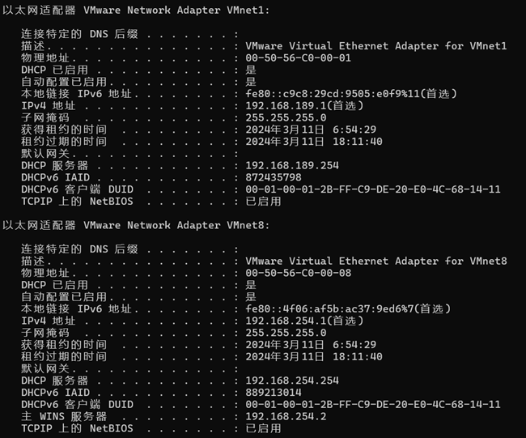Click the VMnet8 adapter heading line
526x438 pixels.
(137, 225)
